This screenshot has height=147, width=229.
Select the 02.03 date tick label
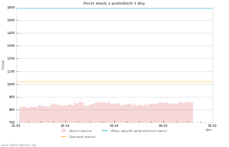[65, 125]
